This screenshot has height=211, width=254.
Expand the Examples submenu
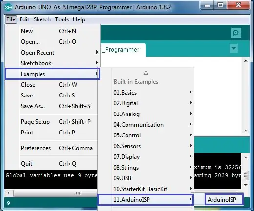[52, 74]
